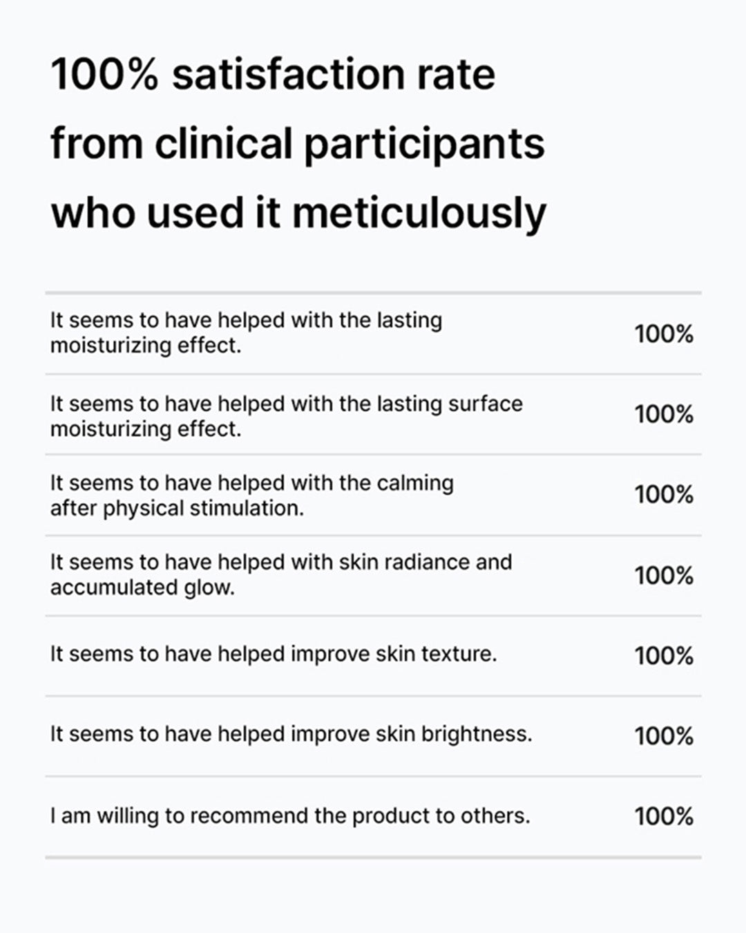746x933 pixels.
Task: Click the "from clinical participants" headline line
Action: [x=298, y=144]
